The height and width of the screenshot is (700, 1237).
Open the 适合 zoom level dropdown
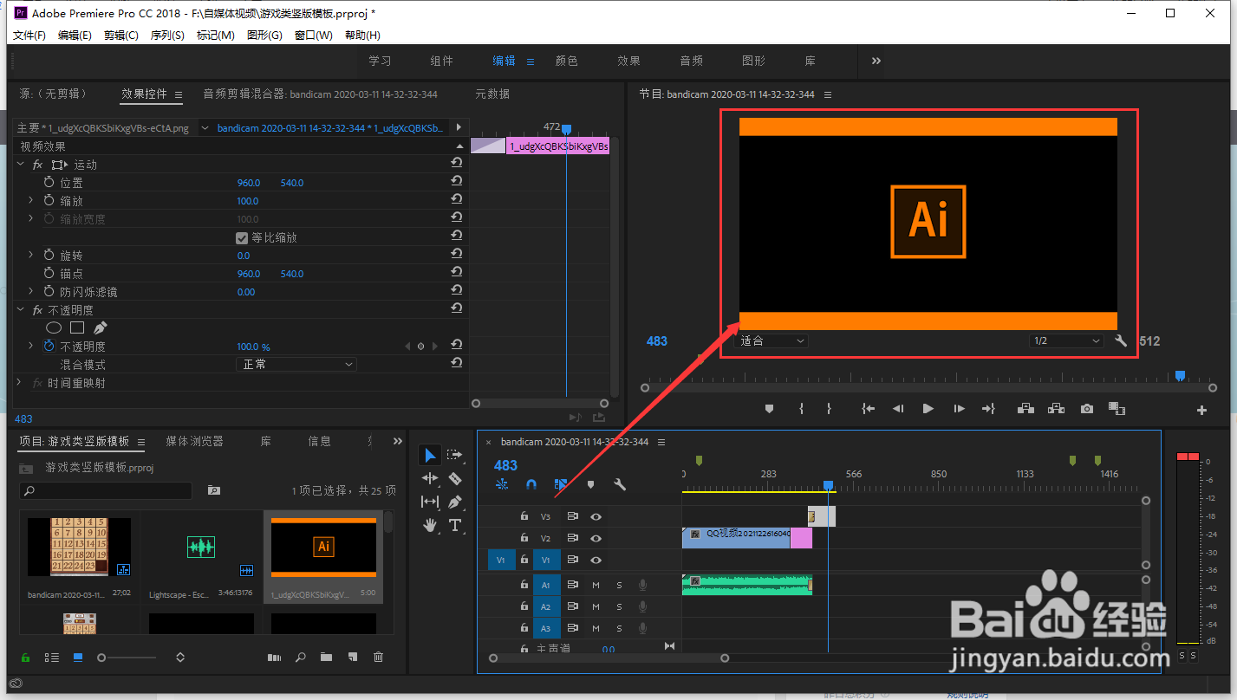tap(771, 340)
